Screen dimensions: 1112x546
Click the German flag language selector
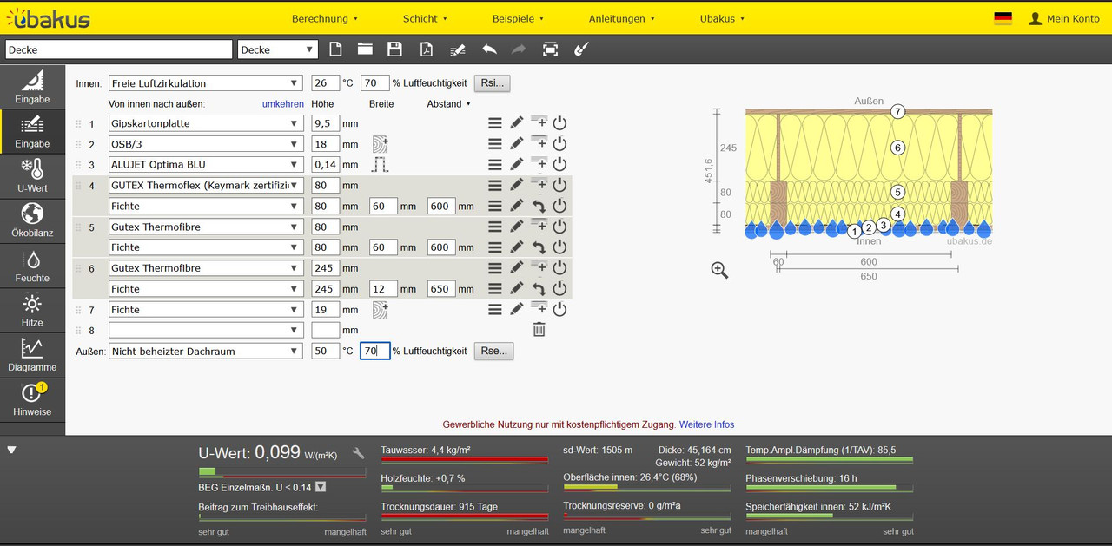(1003, 18)
